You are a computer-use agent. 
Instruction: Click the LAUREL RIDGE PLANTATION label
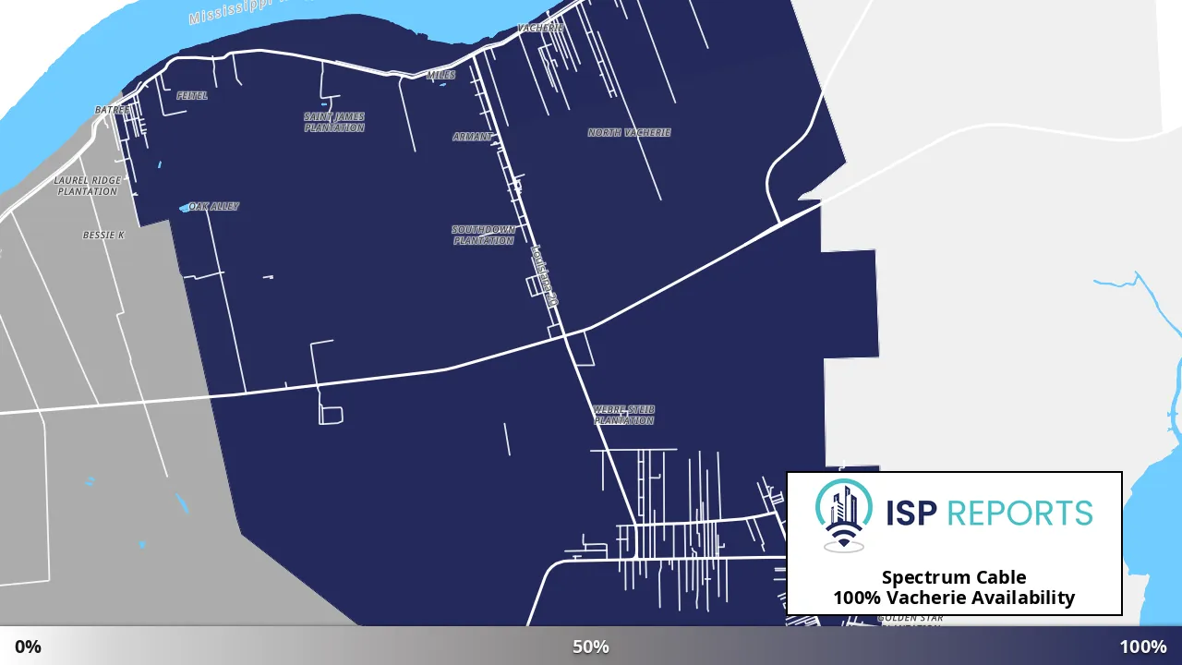(x=88, y=186)
